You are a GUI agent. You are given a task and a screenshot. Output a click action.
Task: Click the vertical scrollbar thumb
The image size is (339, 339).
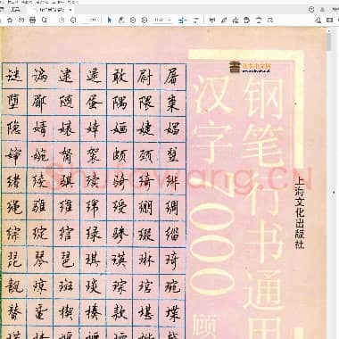point(328,41)
